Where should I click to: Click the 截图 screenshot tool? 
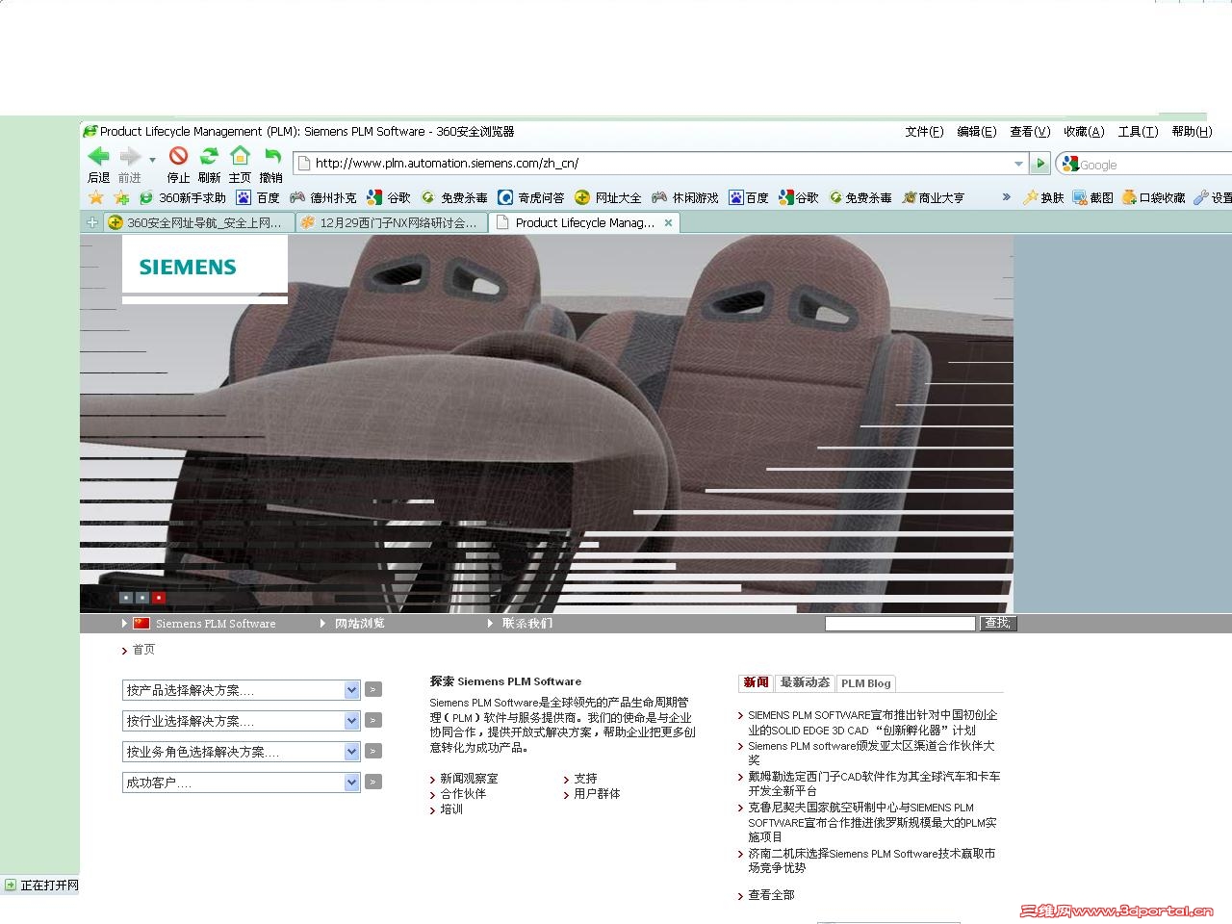[1093, 197]
